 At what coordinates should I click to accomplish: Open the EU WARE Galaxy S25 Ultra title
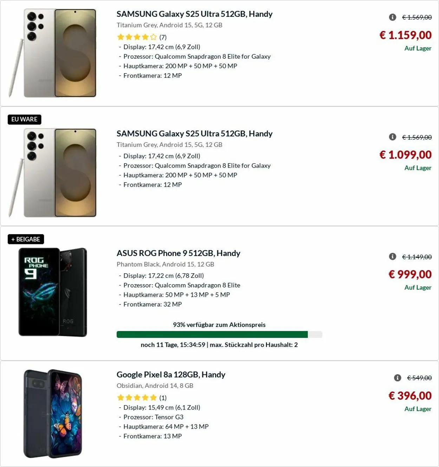194,134
